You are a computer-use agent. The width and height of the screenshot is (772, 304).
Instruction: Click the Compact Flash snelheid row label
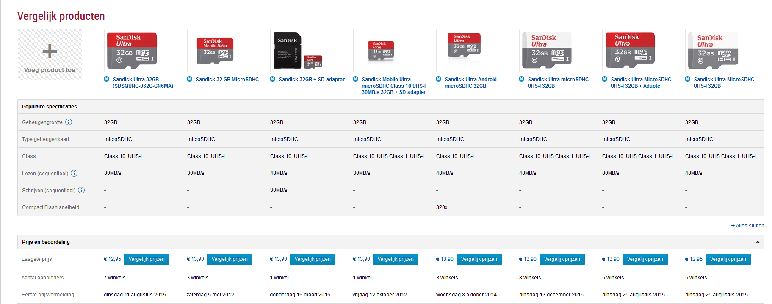tap(51, 207)
